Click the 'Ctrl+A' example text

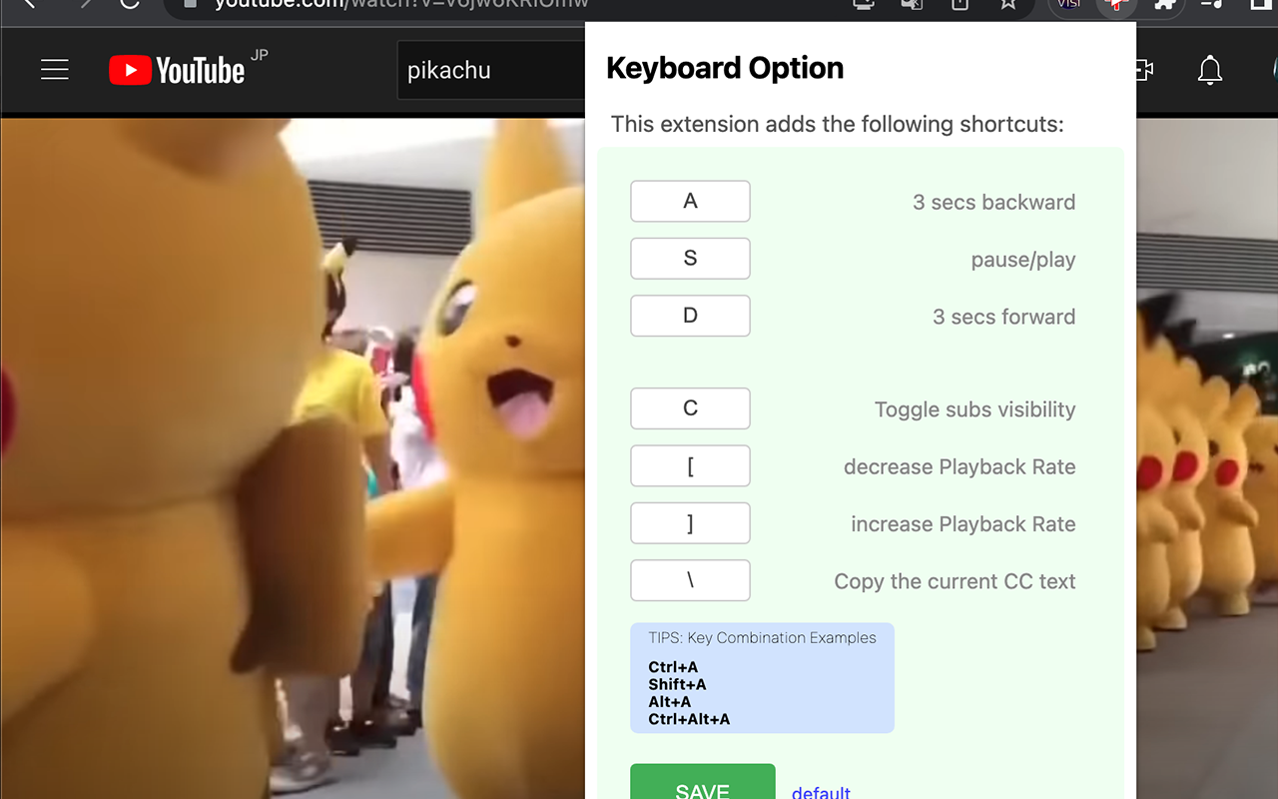coord(673,667)
